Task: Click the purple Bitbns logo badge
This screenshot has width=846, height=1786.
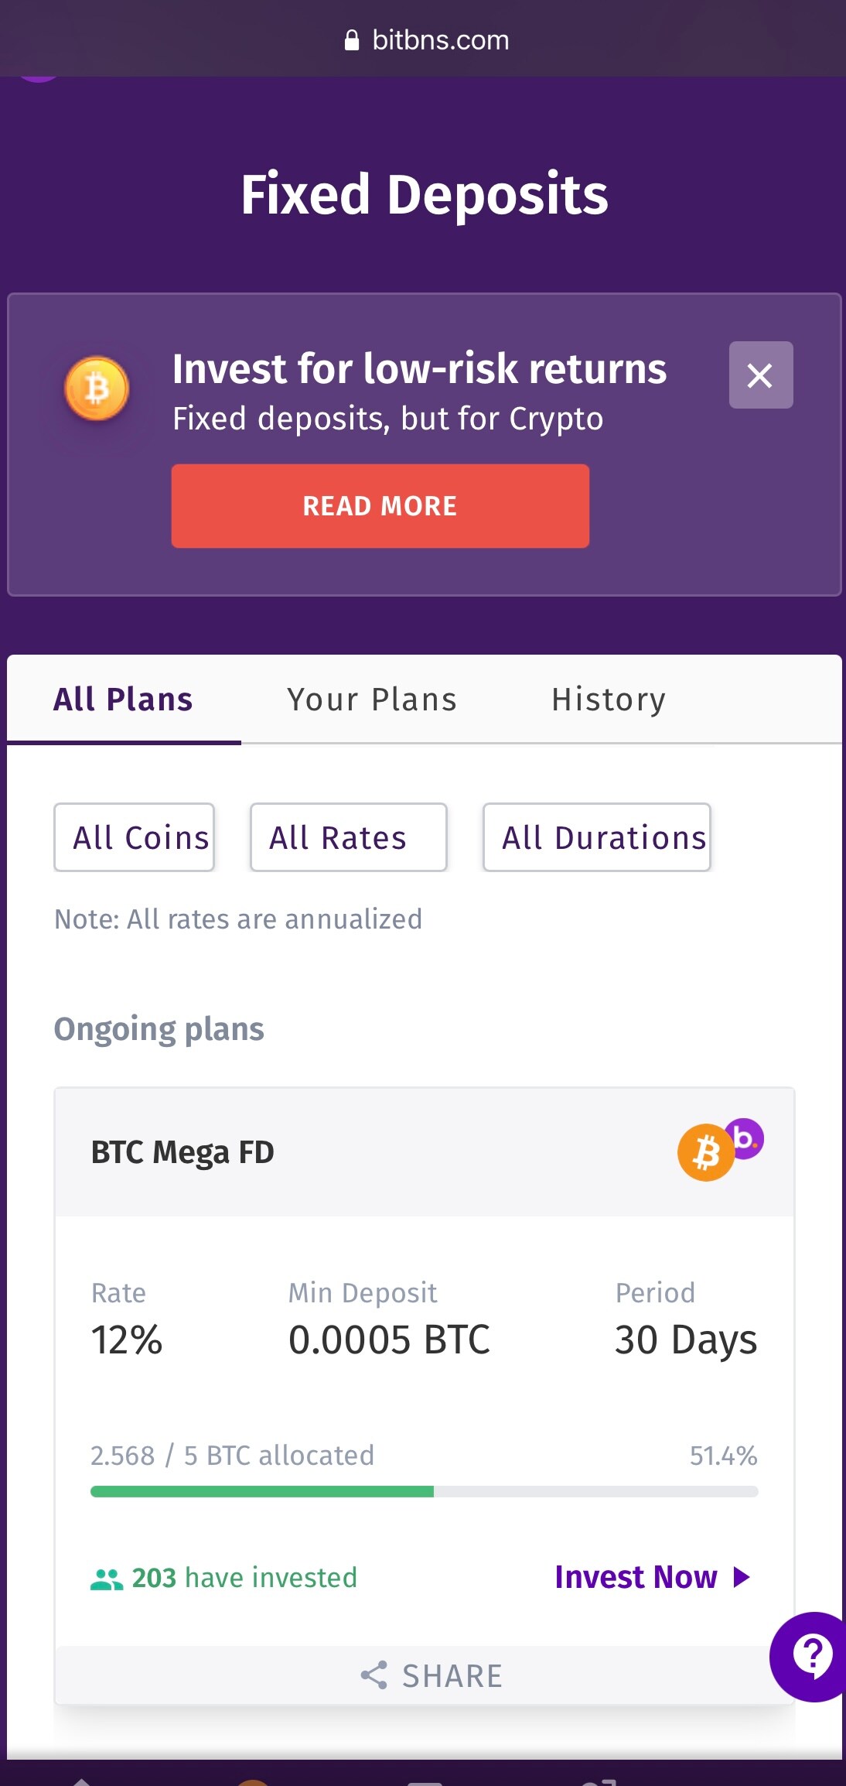Action: (745, 1138)
